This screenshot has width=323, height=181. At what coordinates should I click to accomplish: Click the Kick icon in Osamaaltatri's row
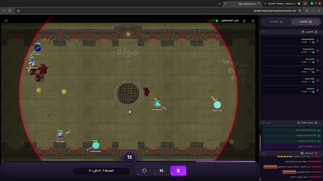tap(313, 52)
